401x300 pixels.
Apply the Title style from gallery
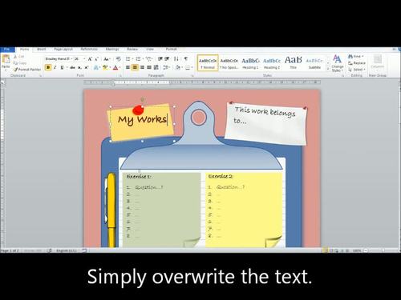point(294,63)
